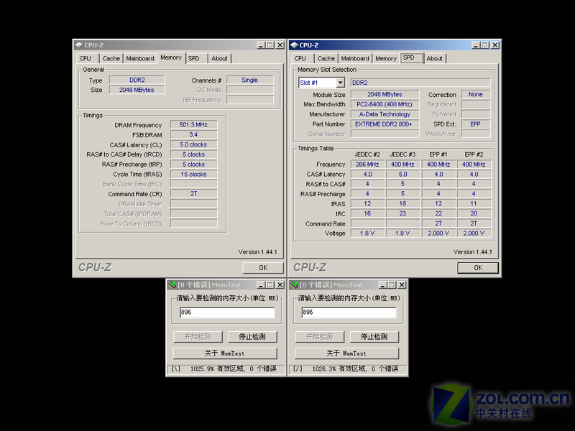Click the 停止检测 button in the left MemTest window
The height and width of the screenshot is (431, 575).
tap(252, 336)
